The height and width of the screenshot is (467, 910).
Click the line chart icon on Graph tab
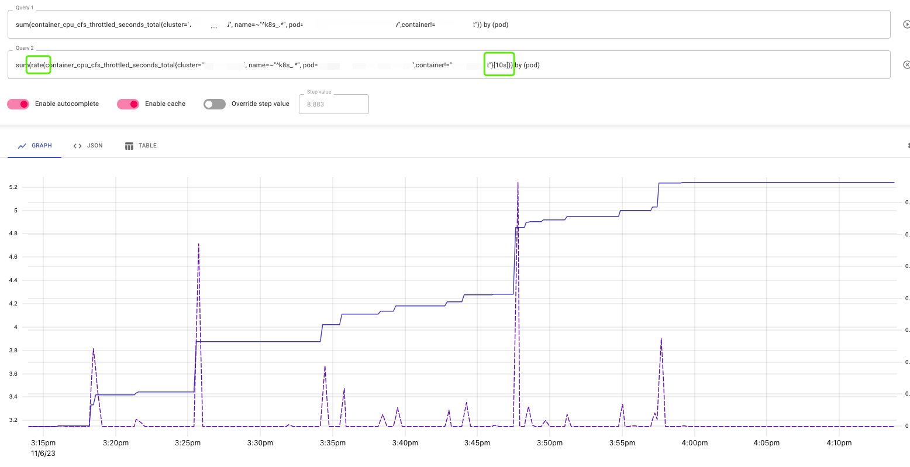pyautogui.click(x=22, y=146)
